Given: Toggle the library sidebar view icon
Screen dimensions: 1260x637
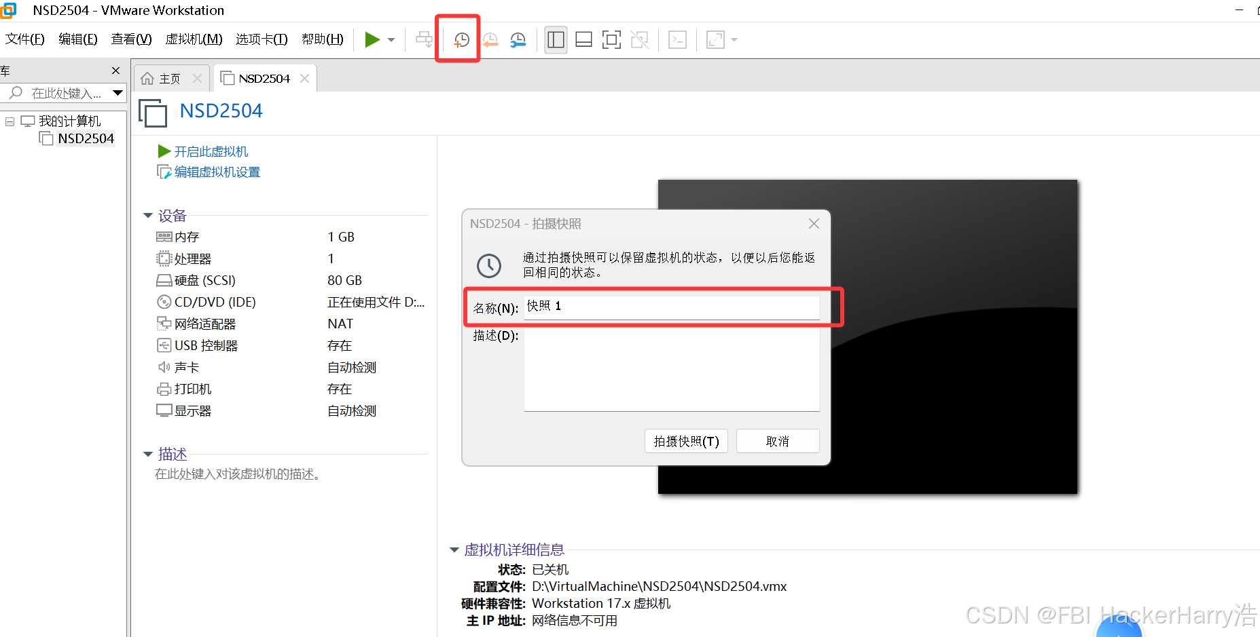Looking at the screenshot, I should tap(556, 40).
